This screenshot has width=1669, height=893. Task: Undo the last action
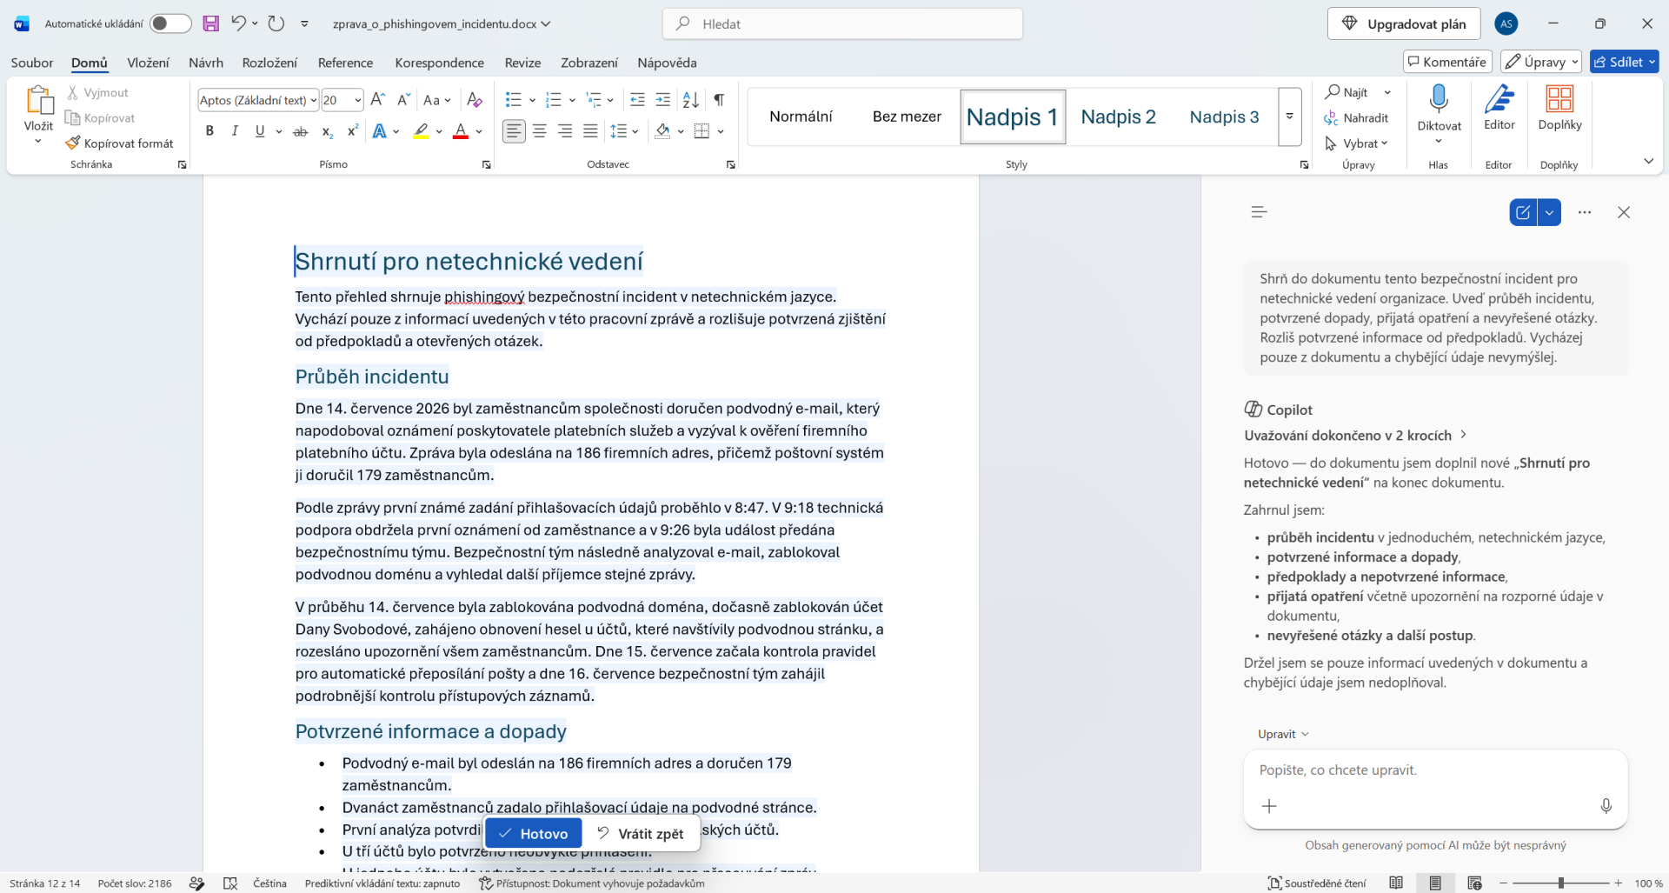238,23
